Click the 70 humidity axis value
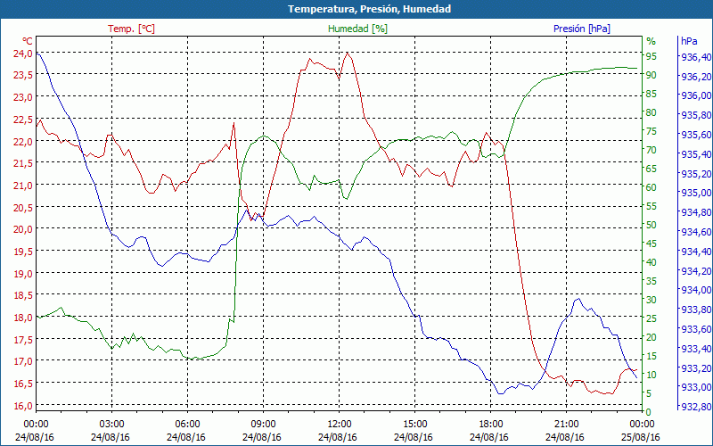This screenshot has width=713, height=446. (652, 150)
